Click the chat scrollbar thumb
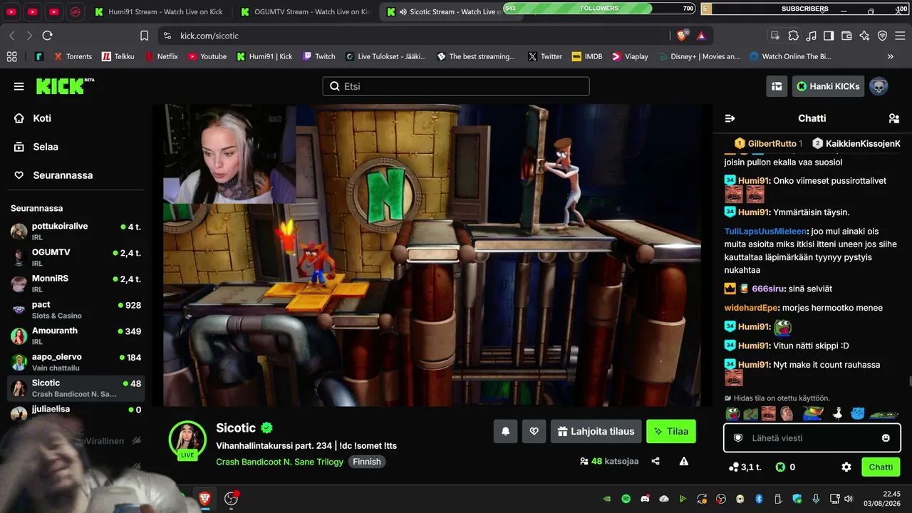This screenshot has height=513, width=912. click(x=909, y=381)
